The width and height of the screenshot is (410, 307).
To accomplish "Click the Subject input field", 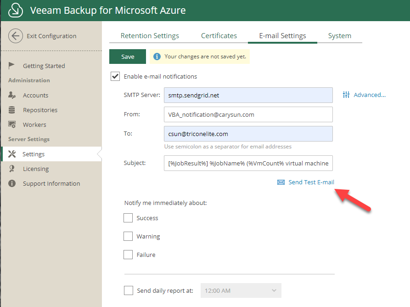I will click(x=248, y=163).
